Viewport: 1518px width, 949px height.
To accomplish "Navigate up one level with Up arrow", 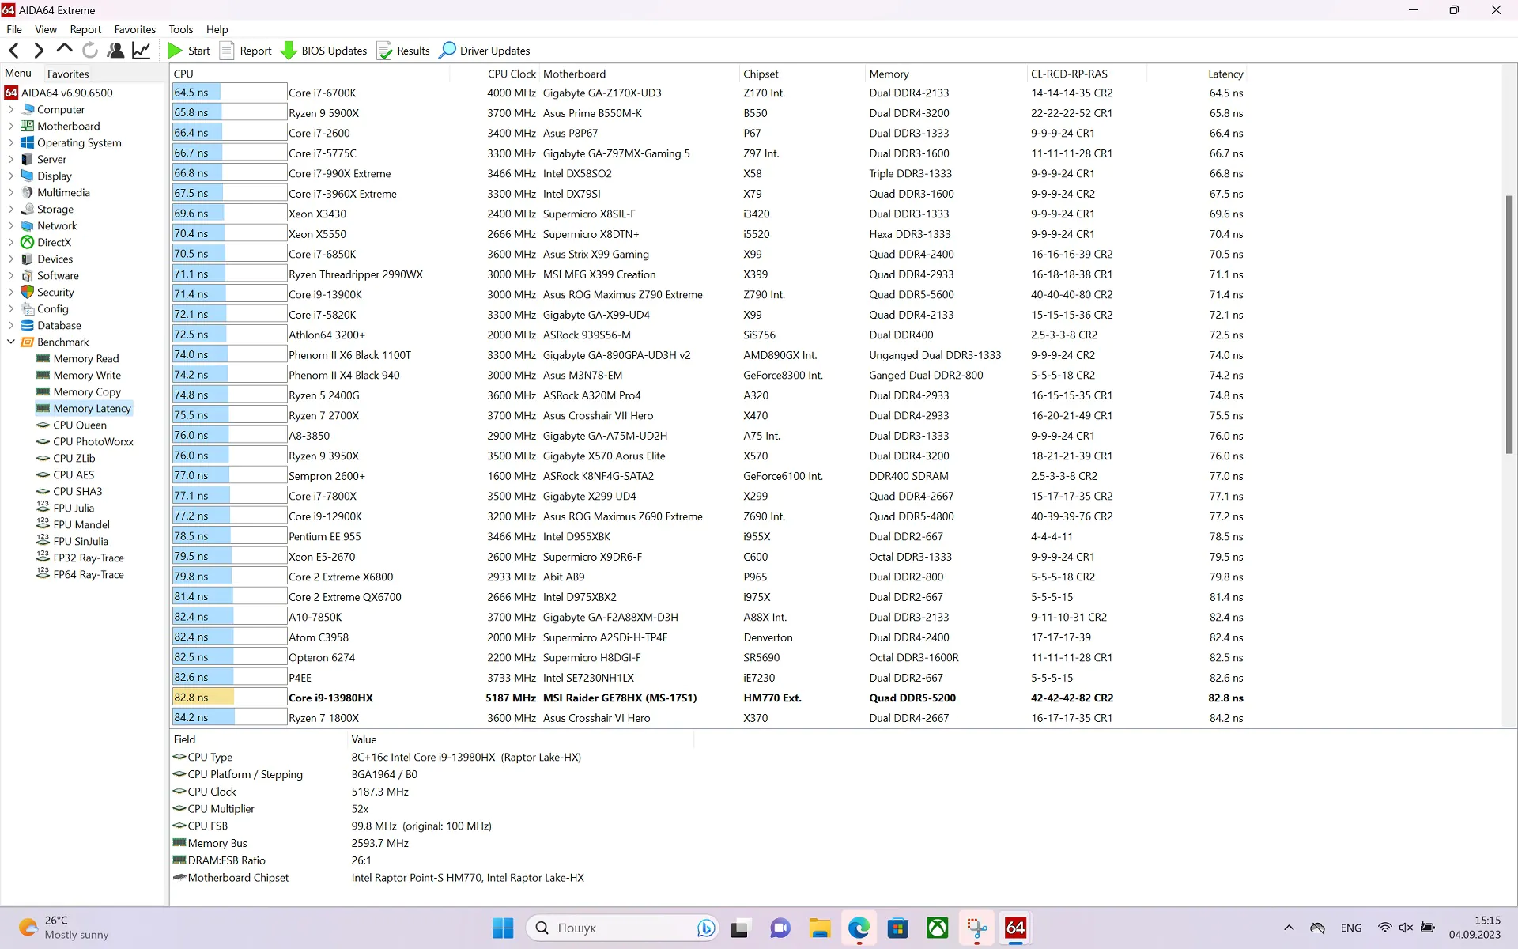I will tap(64, 50).
